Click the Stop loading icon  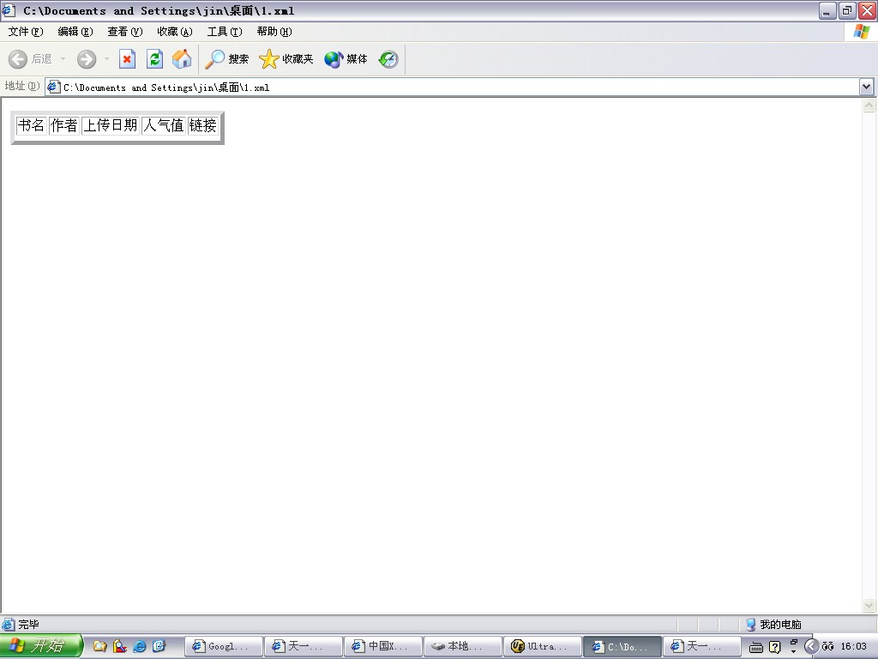pyautogui.click(x=127, y=59)
